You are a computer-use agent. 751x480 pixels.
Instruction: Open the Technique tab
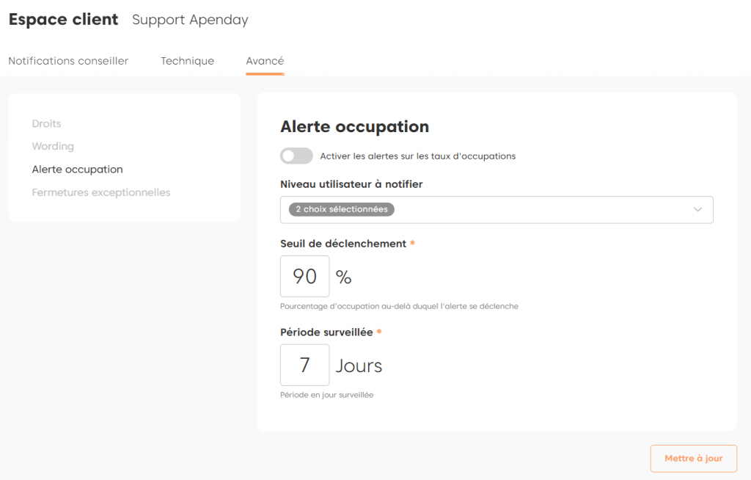187,61
